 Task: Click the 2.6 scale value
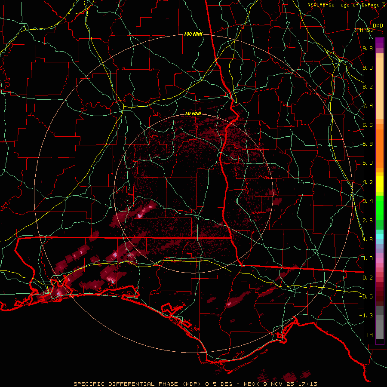point(368,221)
